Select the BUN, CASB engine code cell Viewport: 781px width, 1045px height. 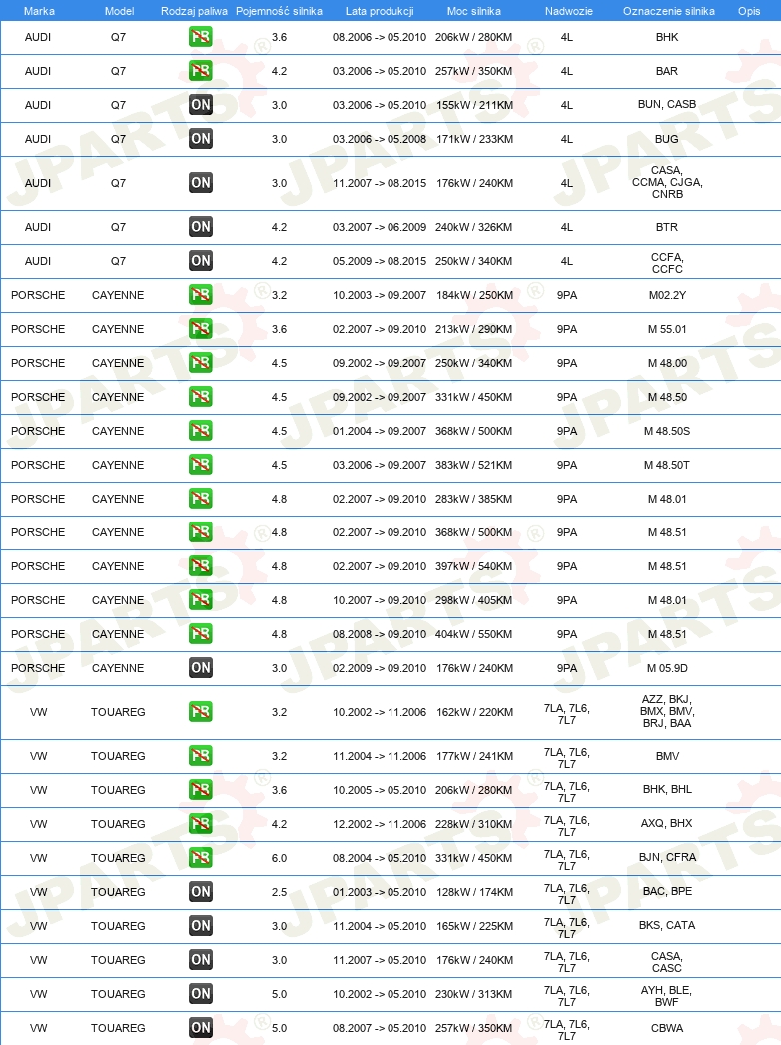(x=667, y=104)
